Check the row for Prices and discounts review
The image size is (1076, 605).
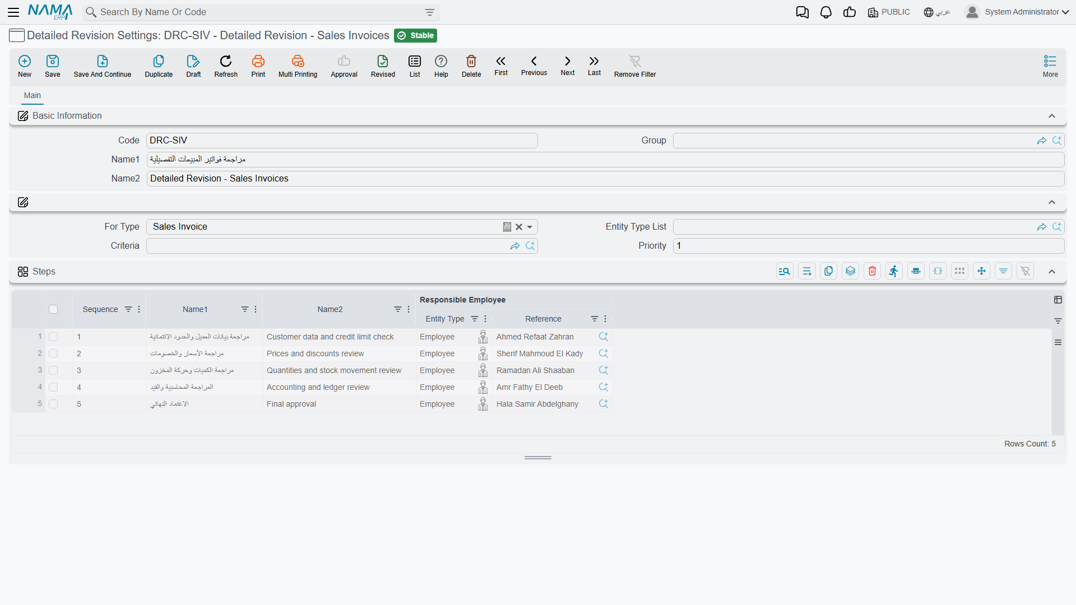click(x=53, y=353)
